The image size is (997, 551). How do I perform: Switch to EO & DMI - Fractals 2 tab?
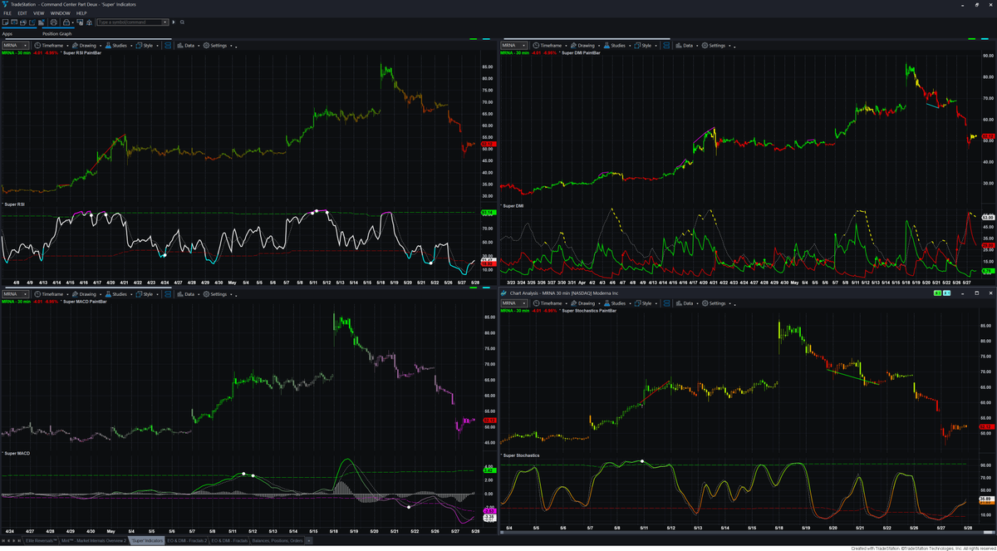pyautogui.click(x=187, y=541)
